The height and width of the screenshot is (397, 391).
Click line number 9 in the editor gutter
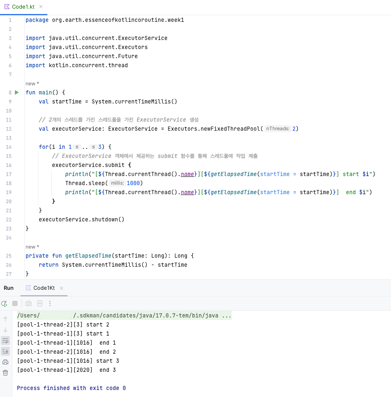pyautogui.click(x=10, y=101)
